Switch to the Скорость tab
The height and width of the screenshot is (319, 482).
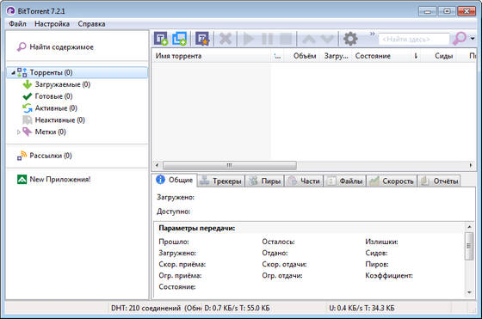point(392,181)
